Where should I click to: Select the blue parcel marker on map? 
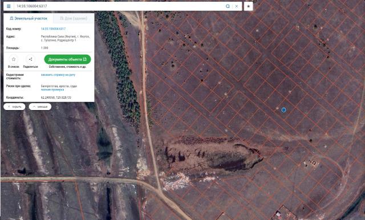click(x=283, y=110)
